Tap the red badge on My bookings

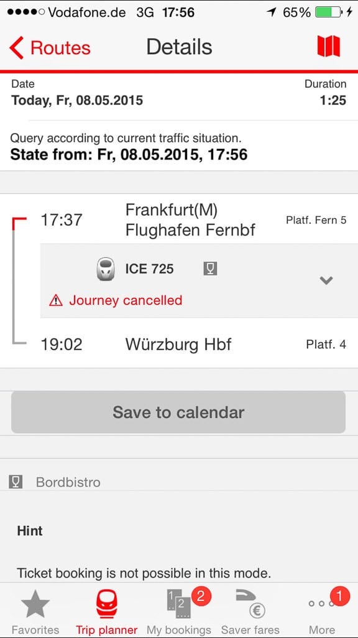click(x=200, y=597)
